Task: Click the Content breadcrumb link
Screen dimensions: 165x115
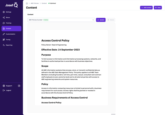Action: click(44, 3)
